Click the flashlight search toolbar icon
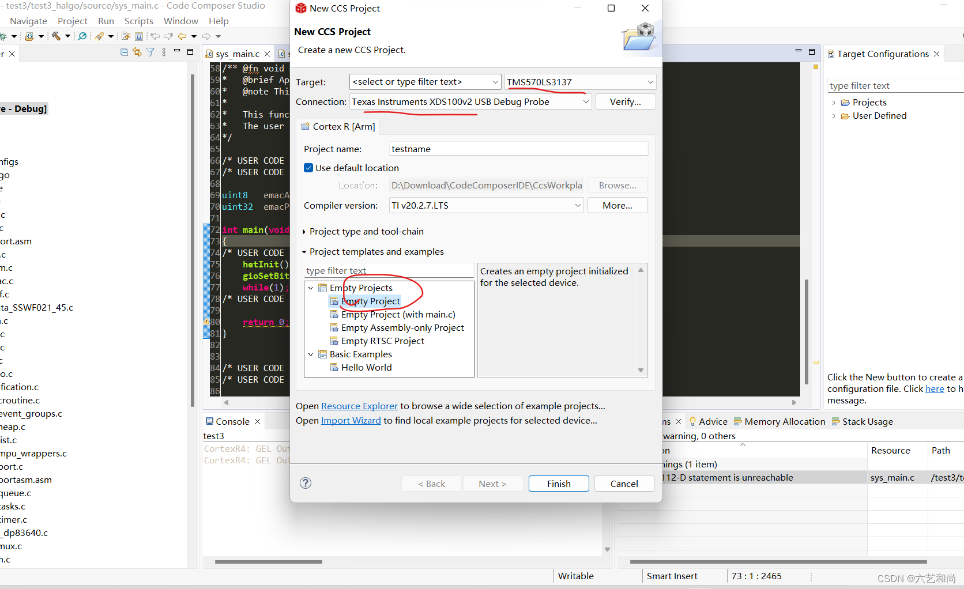 pyautogui.click(x=99, y=36)
